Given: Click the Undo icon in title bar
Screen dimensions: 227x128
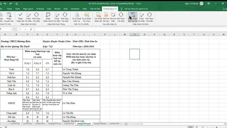Looking at the screenshot, I should 5,4.
